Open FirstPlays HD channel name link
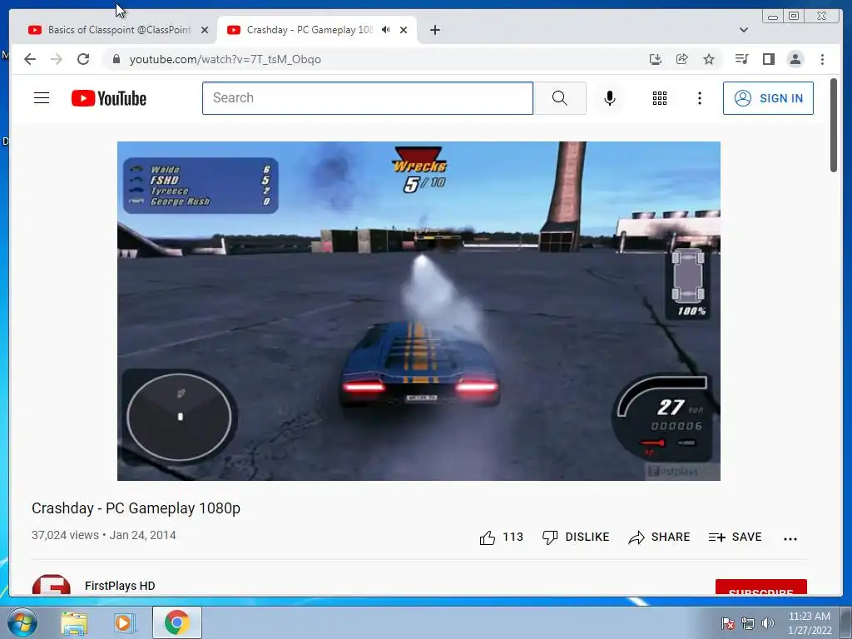852x639 pixels. tap(120, 586)
